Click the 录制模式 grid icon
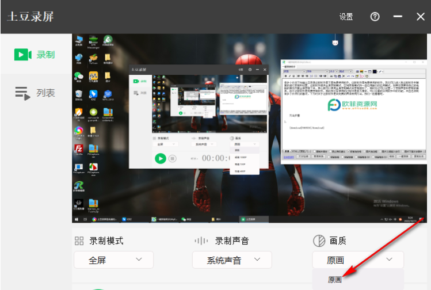Image resolution: width=431 pixels, height=290 pixels. (79, 241)
